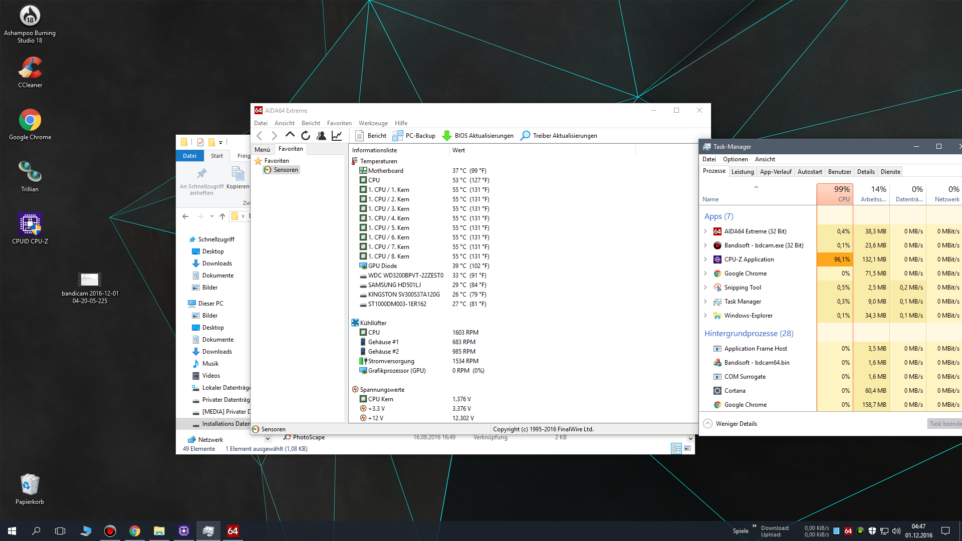Screen dimensions: 962x541
Task: Click Bandicam record icon in taskbar
Action: (x=110, y=531)
